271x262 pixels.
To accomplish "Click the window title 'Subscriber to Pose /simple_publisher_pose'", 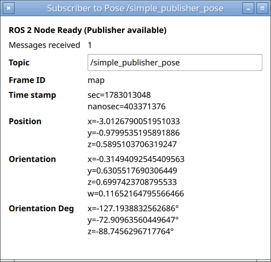I will point(135,9).
